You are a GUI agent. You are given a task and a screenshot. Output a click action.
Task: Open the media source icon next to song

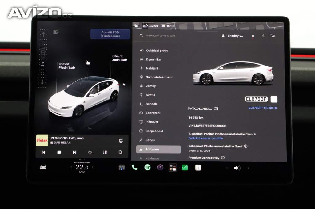(x=121, y=141)
